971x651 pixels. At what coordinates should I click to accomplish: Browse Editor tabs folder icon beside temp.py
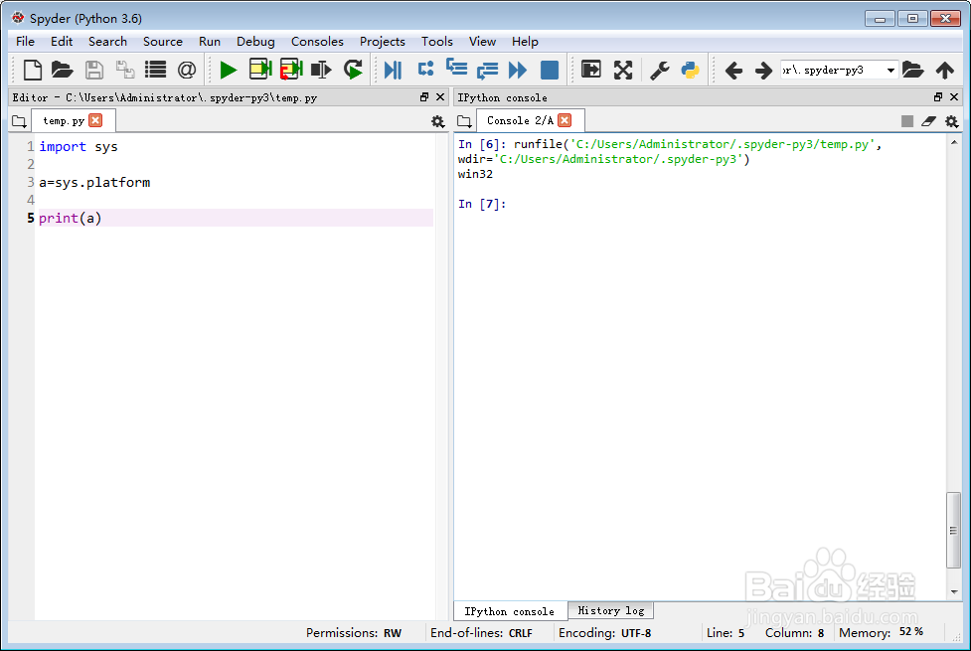[19, 121]
